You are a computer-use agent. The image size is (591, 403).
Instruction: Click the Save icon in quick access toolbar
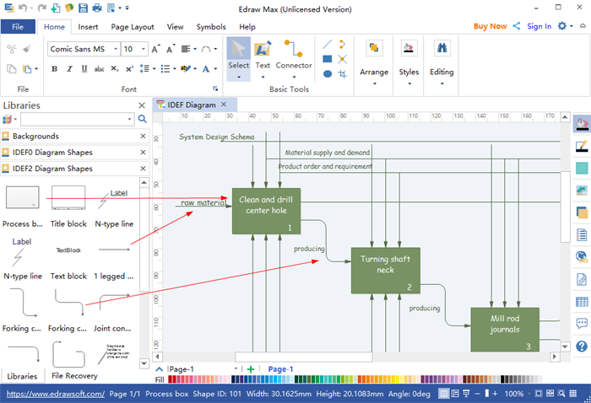click(x=80, y=8)
